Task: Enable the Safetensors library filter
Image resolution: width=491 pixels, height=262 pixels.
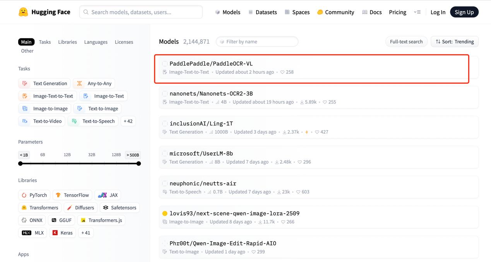Action: point(120,207)
